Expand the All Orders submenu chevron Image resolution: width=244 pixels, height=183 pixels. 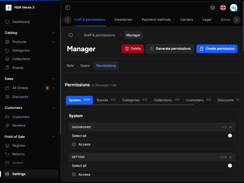coord(53,88)
